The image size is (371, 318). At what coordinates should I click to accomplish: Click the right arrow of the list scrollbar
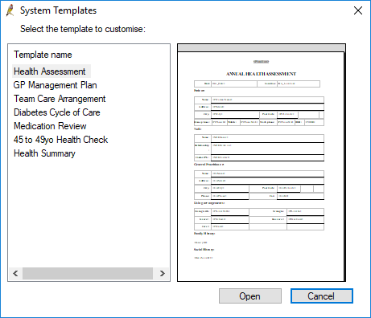[162, 273]
